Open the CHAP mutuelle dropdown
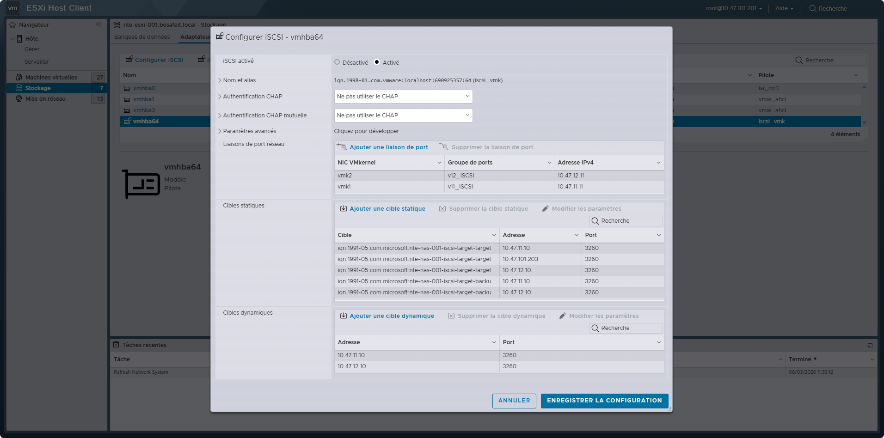Screen dimensions: 884x438 403,116
